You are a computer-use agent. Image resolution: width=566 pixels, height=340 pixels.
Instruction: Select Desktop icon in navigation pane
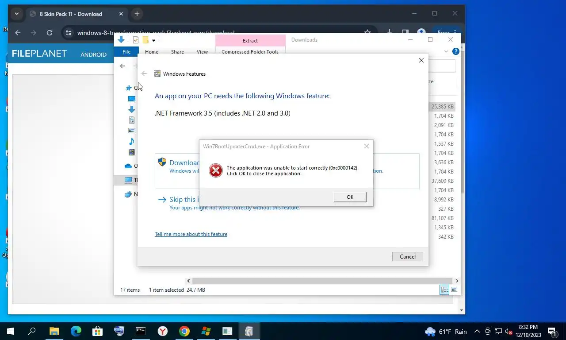coord(131,99)
